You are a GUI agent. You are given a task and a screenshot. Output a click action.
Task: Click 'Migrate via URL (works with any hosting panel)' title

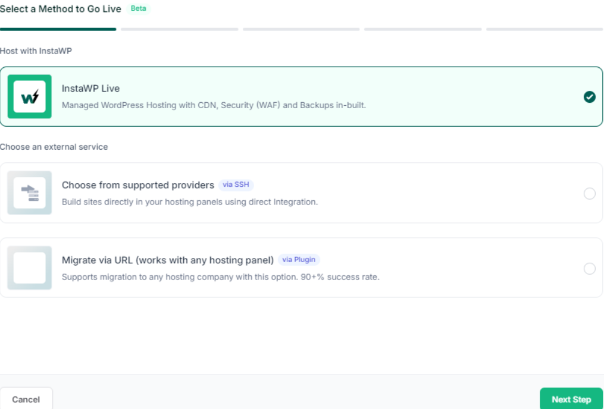coord(168,260)
